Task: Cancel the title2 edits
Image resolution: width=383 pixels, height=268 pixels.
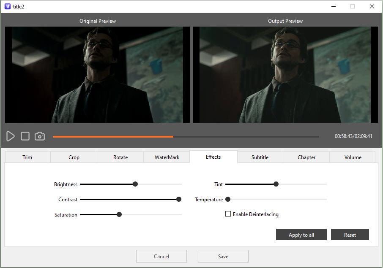Action: (161, 256)
